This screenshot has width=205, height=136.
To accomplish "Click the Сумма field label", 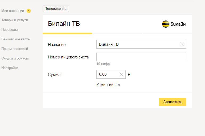I will coord(54,75).
